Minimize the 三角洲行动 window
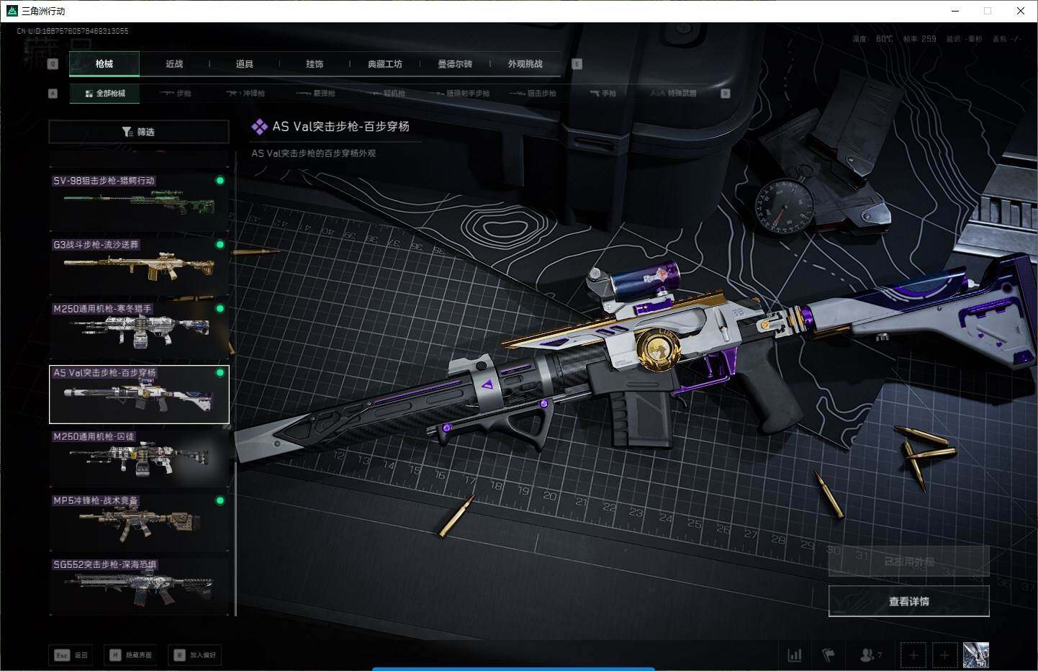 click(x=955, y=11)
